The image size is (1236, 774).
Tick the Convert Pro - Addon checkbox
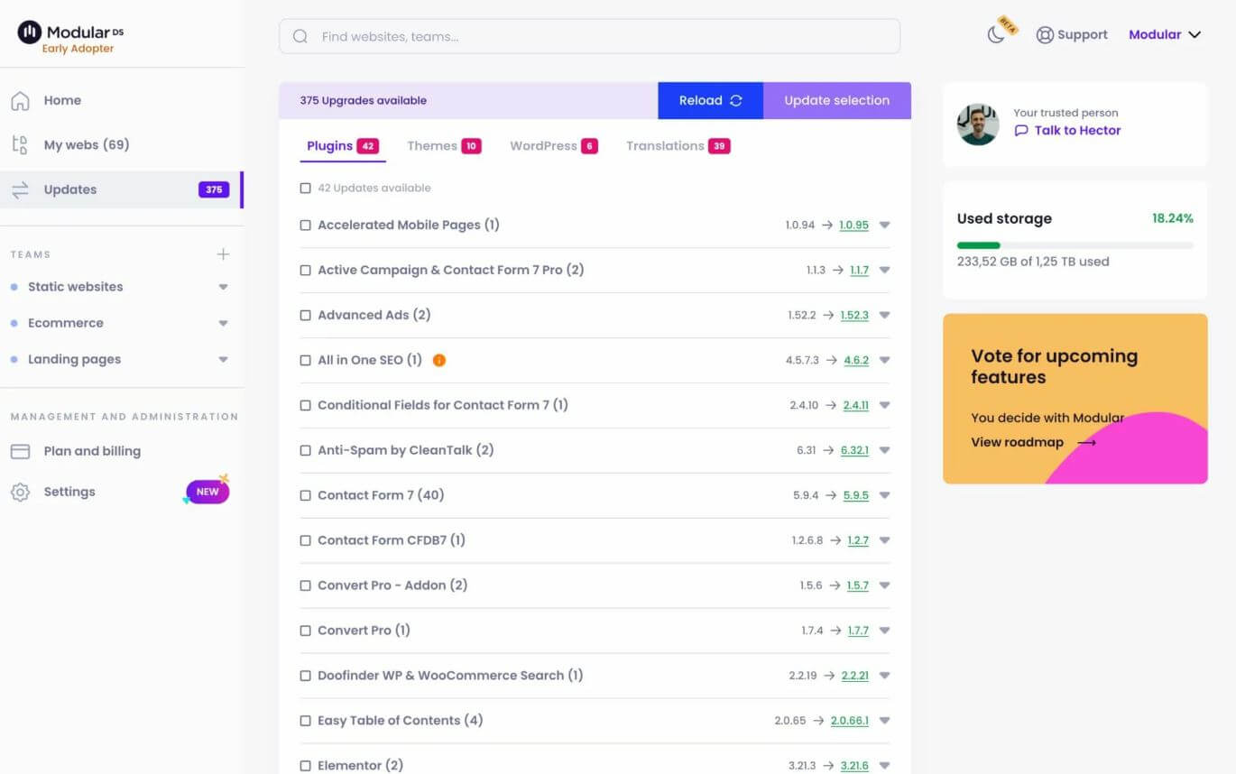[x=305, y=585]
